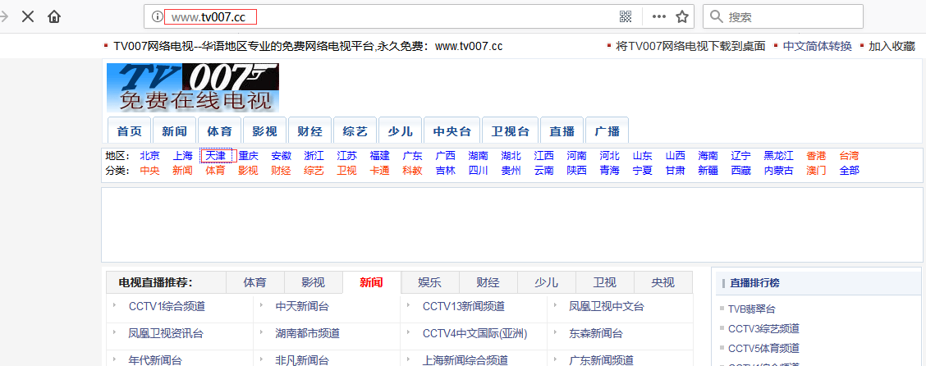Open the 体育 navigation tab

click(x=219, y=131)
